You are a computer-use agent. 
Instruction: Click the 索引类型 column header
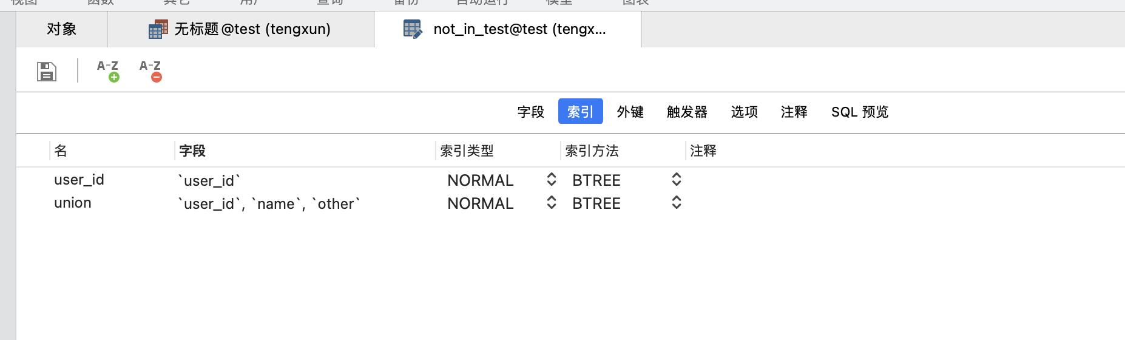467,151
